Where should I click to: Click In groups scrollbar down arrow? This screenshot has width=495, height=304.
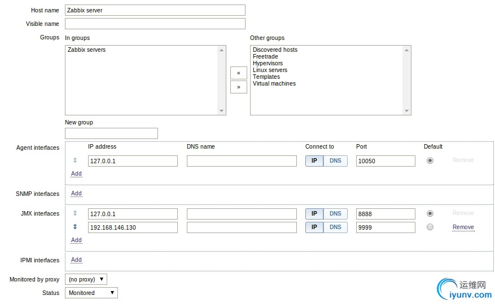tap(222, 110)
